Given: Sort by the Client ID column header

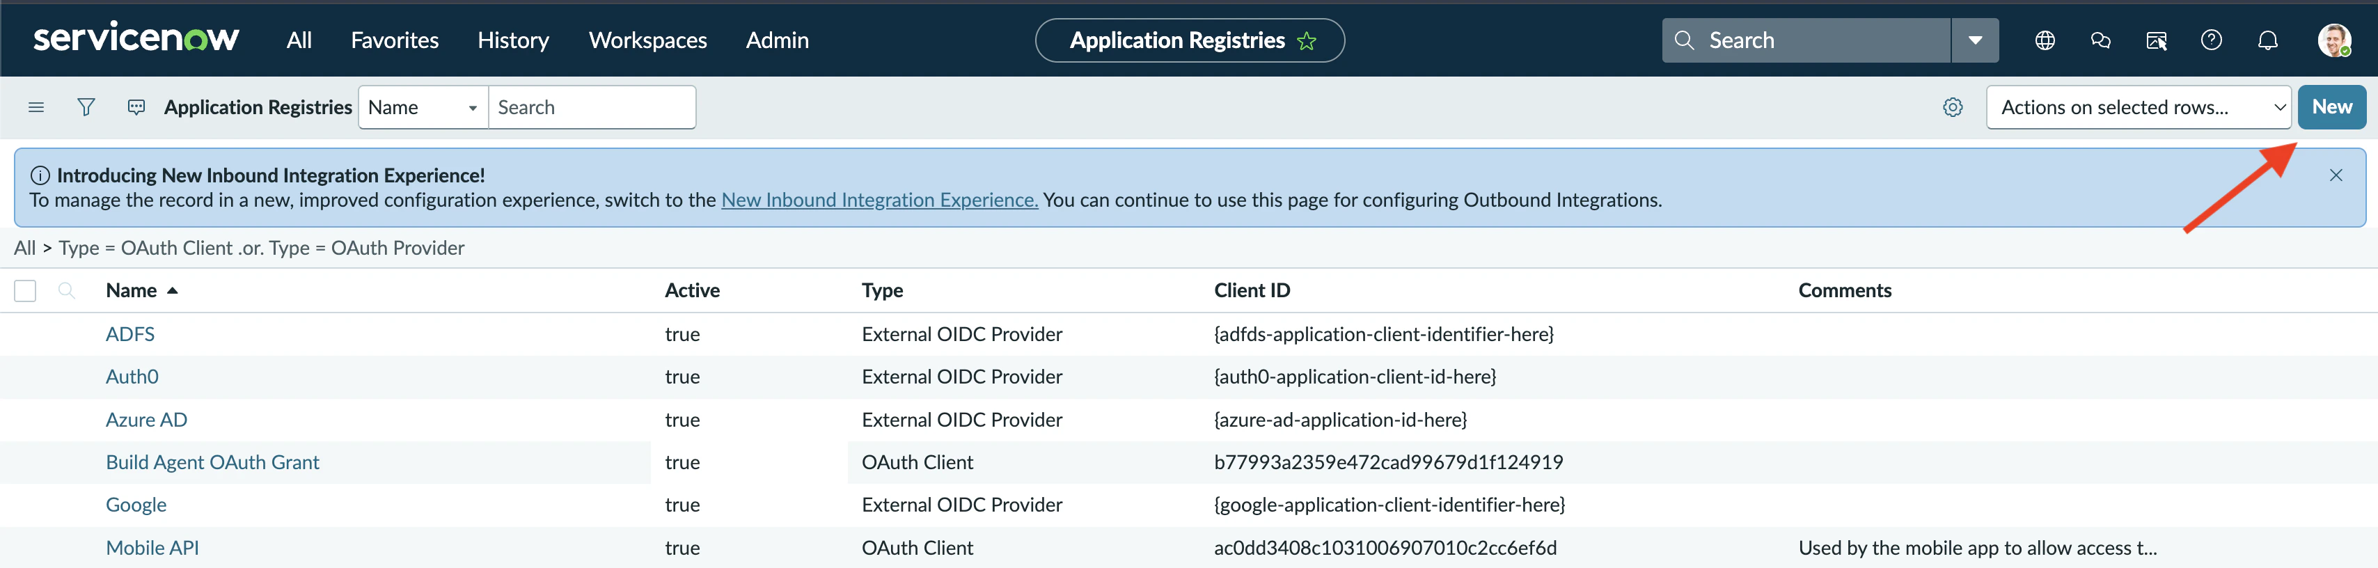Looking at the screenshot, I should click(x=1252, y=290).
